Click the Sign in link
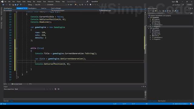Viewport: 194px width, 109px height. 173,2
